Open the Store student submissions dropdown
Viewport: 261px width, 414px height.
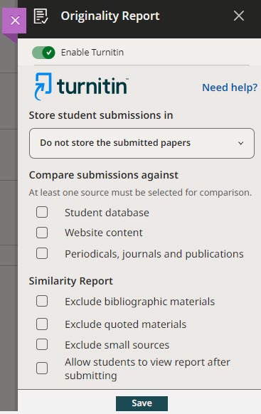pos(142,143)
